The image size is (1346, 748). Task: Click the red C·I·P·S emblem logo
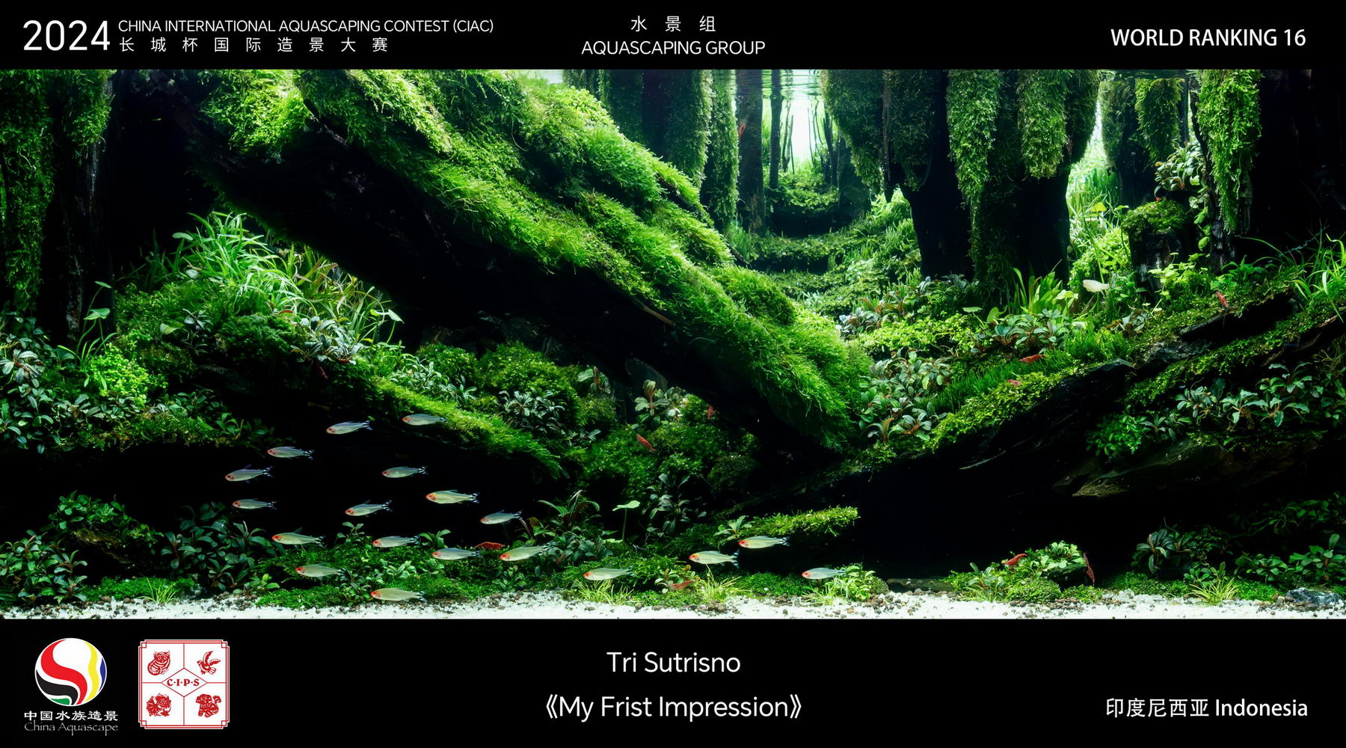coord(184,684)
